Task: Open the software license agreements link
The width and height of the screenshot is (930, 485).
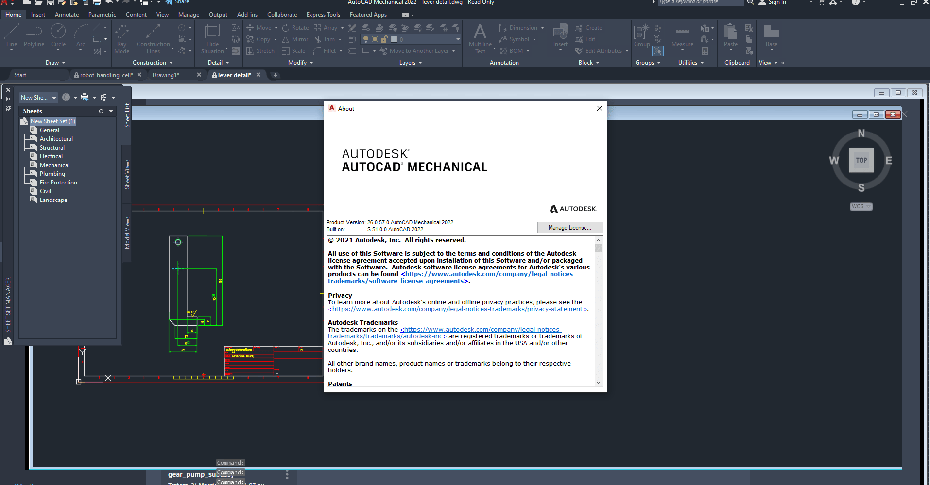Action: pyautogui.click(x=451, y=278)
